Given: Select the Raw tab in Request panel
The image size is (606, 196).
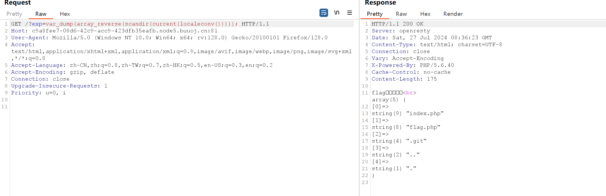Looking at the screenshot, I should tap(41, 14).
